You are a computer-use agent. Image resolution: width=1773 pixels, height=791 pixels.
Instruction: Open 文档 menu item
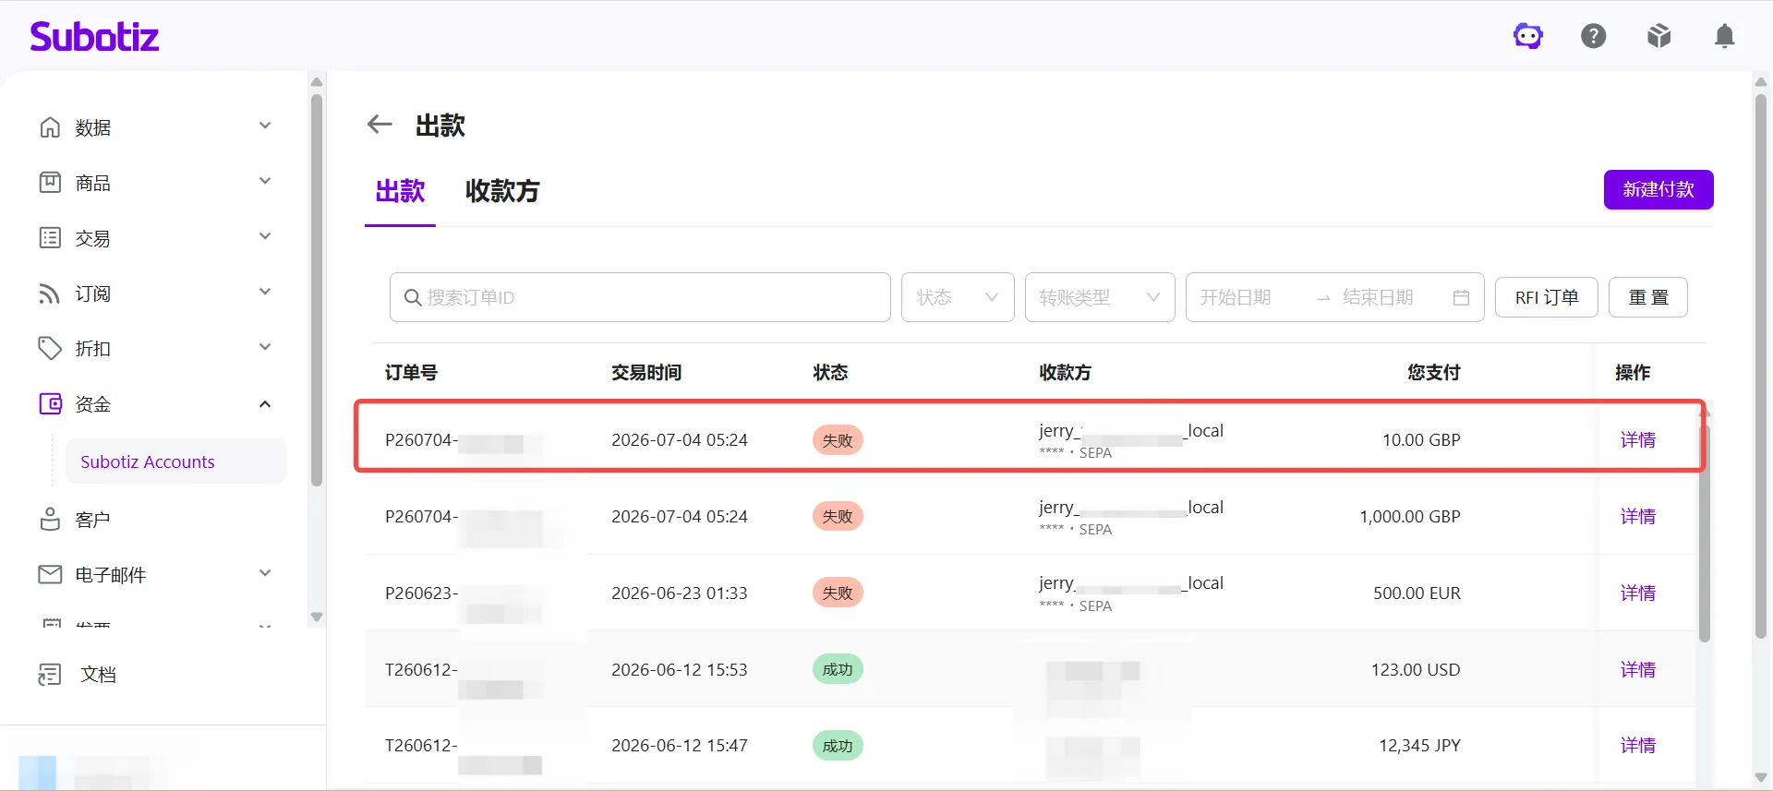click(x=98, y=675)
